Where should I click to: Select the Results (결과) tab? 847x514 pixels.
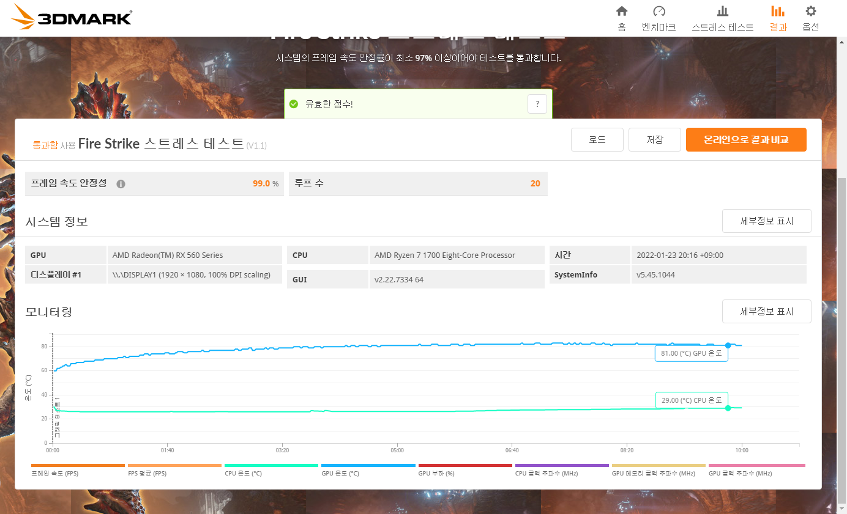point(778,18)
